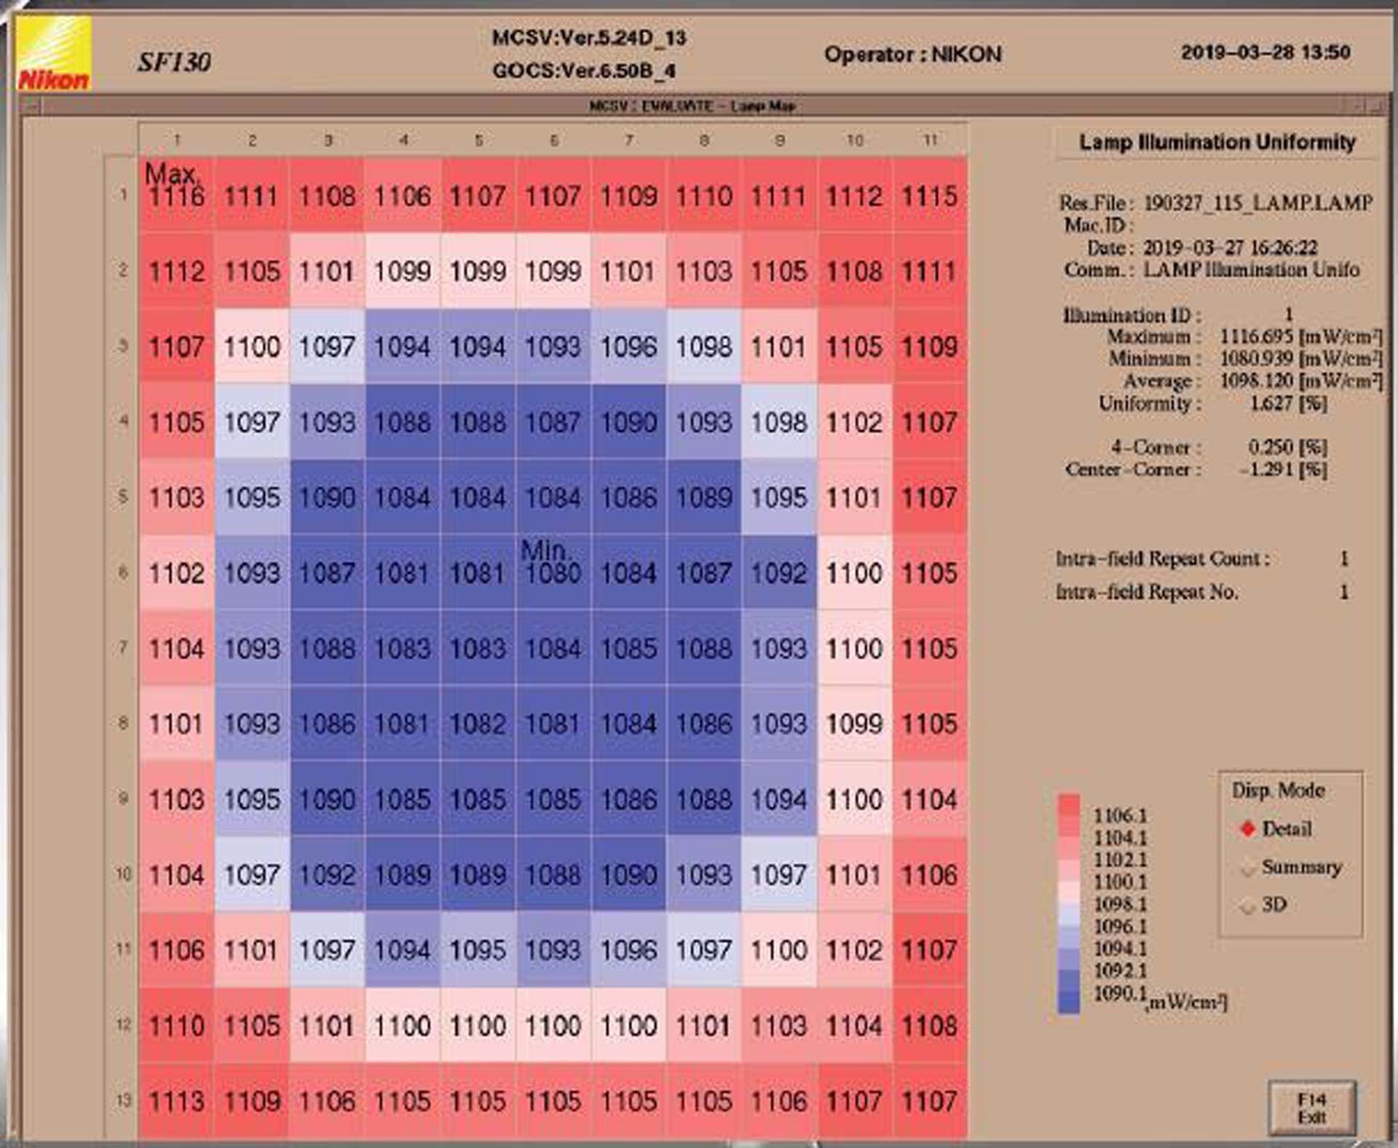Click the Nikon logo in the header
The width and height of the screenshot is (1398, 1148).
[x=55, y=55]
